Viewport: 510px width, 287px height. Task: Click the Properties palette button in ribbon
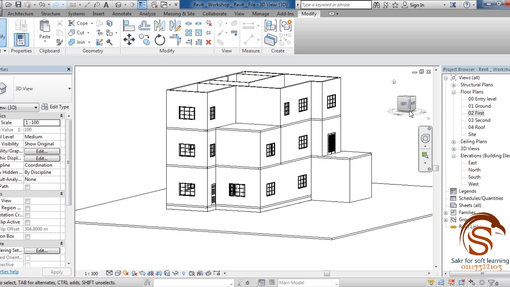tap(21, 39)
